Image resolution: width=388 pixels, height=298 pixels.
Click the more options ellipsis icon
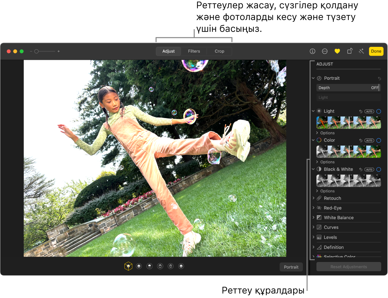(x=325, y=51)
